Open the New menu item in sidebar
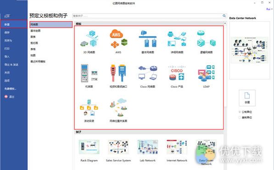274x170 pixels. pos(14,24)
